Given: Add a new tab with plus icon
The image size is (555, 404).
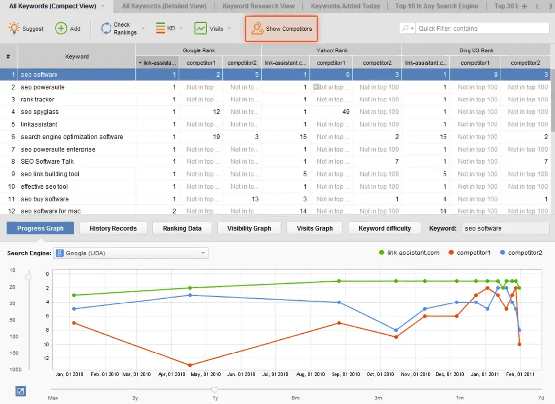Looking at the screenshot, I should 525,6.
